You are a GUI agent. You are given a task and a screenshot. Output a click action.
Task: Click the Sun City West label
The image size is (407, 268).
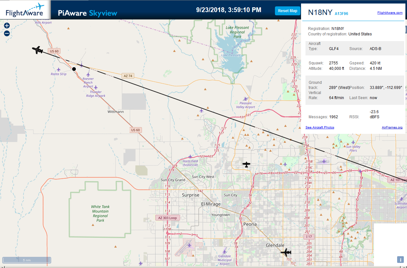click(x=203, y=177)
